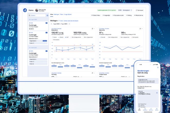The image size is (170, 113).
Task: Click the Zoeken search field
Action: pyautogui.click(x=37, y=15)
